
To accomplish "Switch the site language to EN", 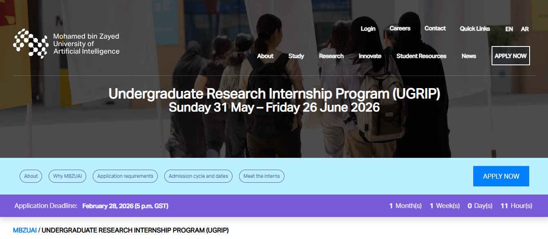I will (x=509, y=29).
